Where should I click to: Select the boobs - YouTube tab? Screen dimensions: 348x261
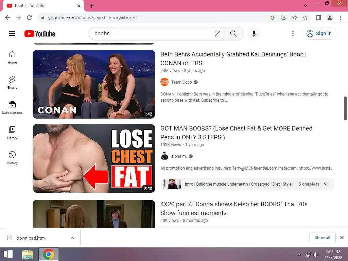pyautogui.click(x=43, y=6)
